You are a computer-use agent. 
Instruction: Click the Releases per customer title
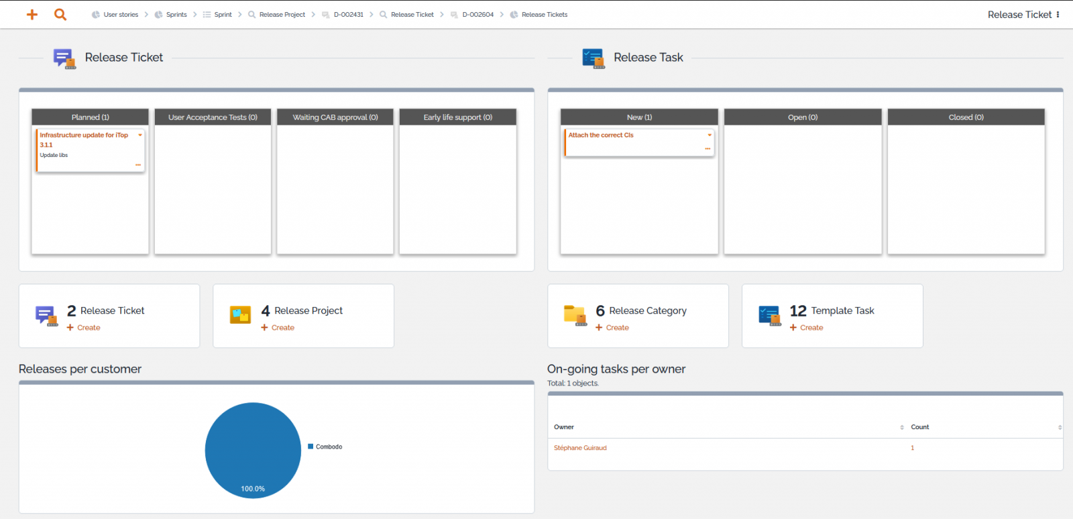coord(80,369)
